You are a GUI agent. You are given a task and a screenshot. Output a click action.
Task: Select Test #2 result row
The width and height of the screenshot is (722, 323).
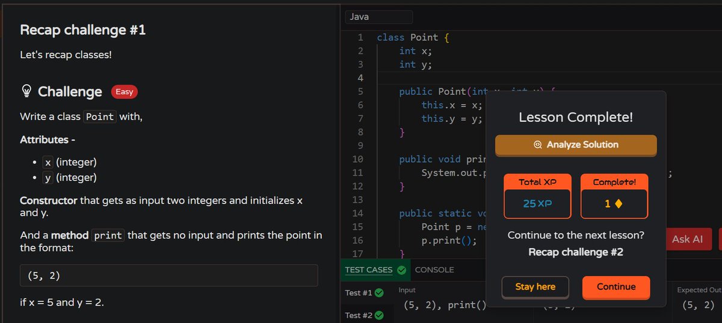[365, 315]
